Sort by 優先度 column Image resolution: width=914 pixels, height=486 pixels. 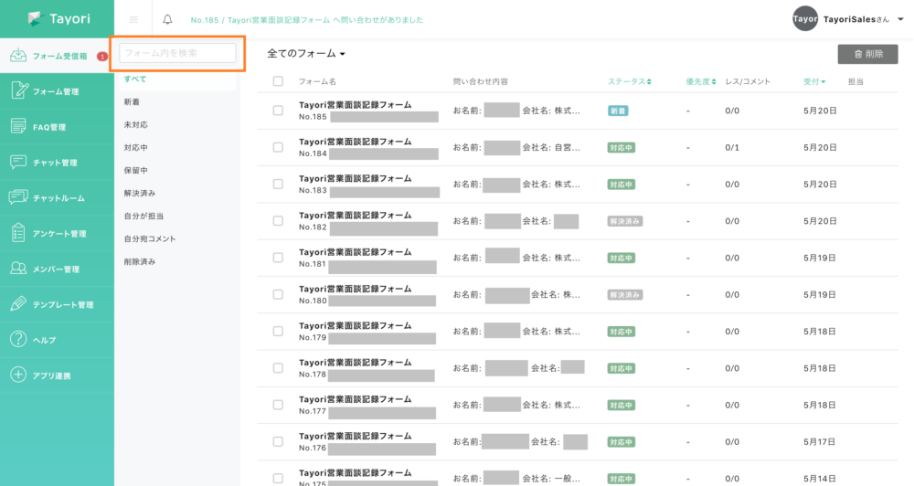tap(701, 81)
